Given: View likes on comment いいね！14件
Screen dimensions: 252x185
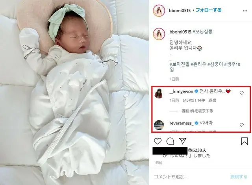Looking at the screenshot, I should (x=194, y=100).
